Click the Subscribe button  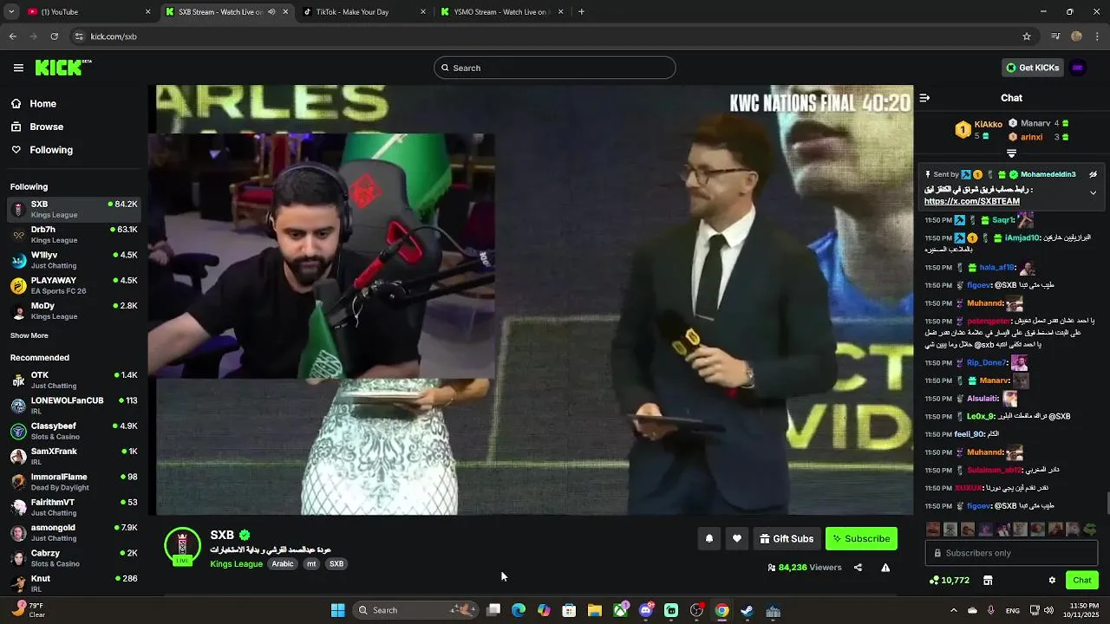[x=861, y=538]
